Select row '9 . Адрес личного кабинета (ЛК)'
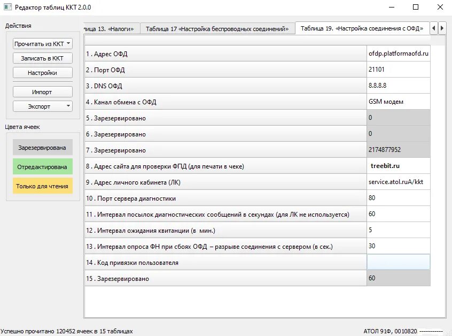 tap(225, 182)
